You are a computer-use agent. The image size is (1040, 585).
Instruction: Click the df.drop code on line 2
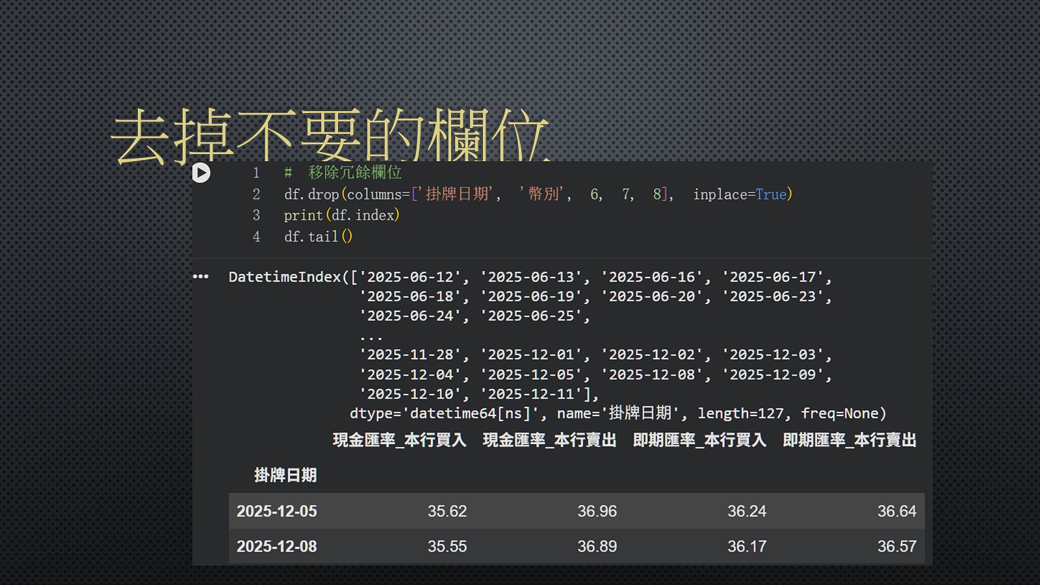[x=312, y=194]
